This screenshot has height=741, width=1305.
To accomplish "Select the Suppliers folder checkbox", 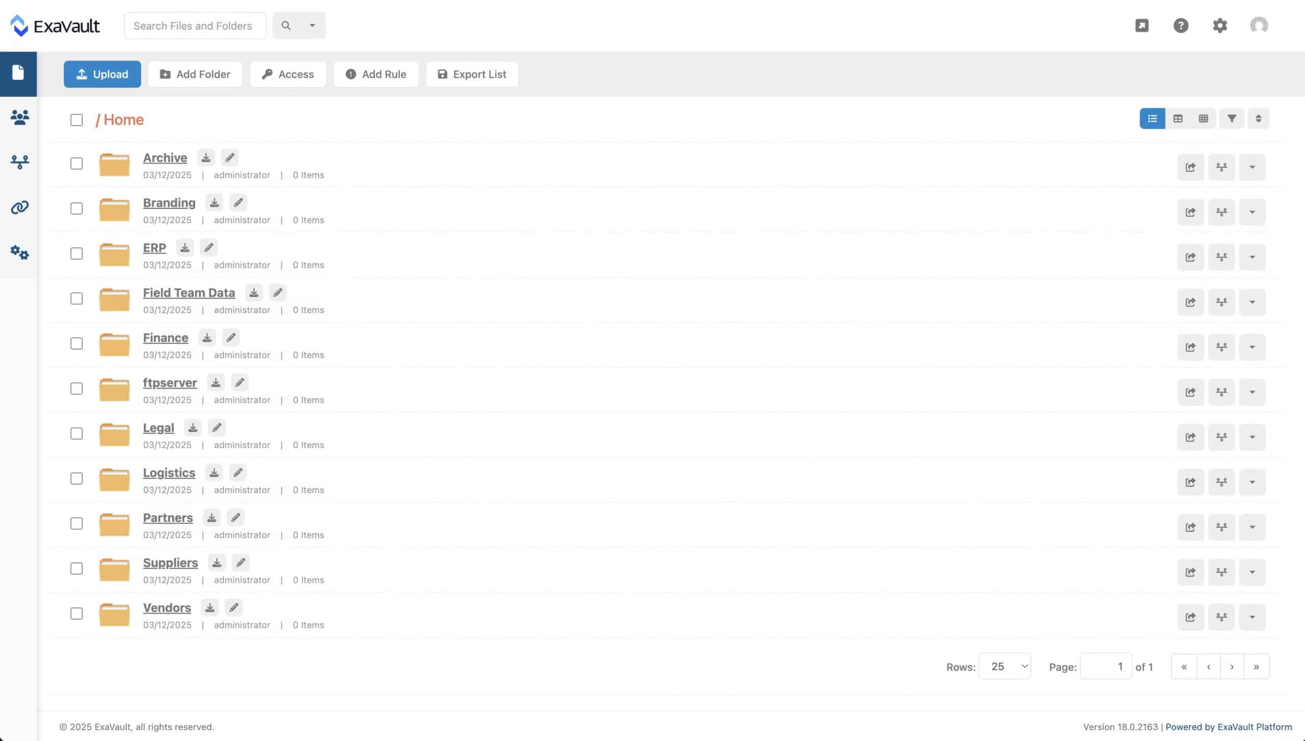I will point(76,569).
